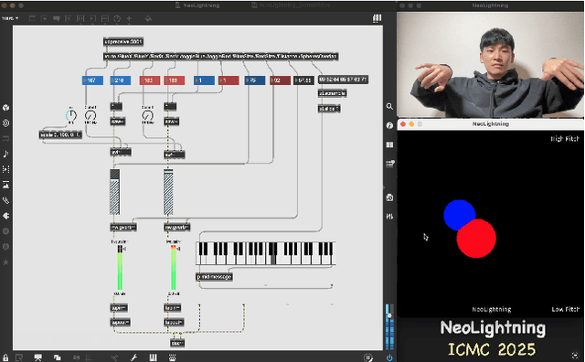Open the reference info icon in right sidebar
This screenshot has width=585, height=362.
coord(389,125)
